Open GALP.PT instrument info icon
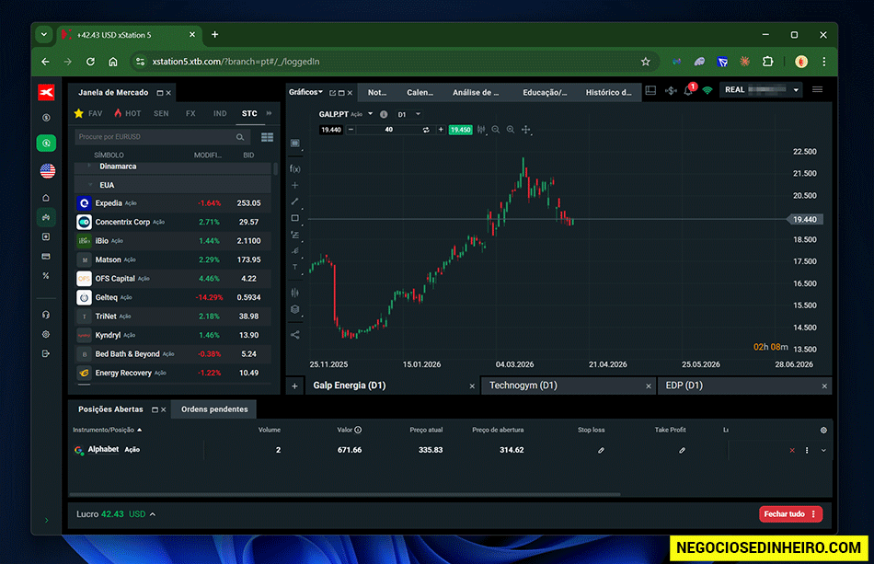The width and height of the screenshot is (874, 564). pyautogui.click(x=384, y=114)
